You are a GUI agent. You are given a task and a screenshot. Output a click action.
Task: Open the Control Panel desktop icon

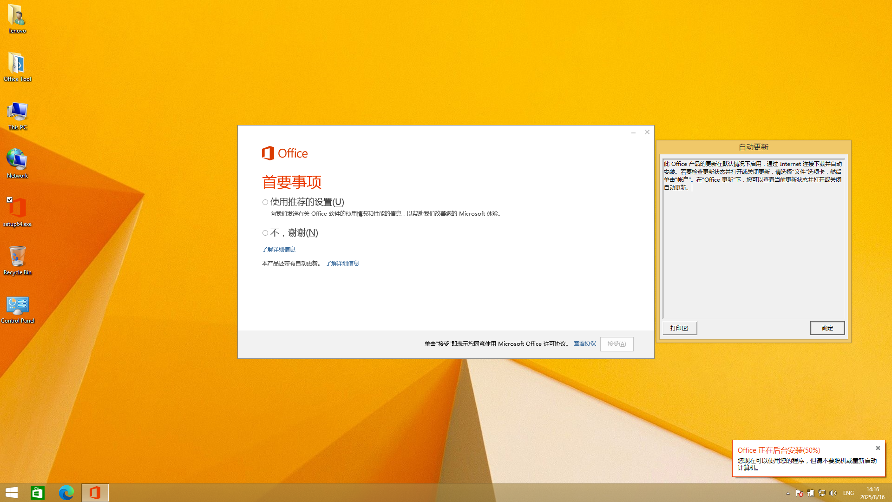point(17,308)
